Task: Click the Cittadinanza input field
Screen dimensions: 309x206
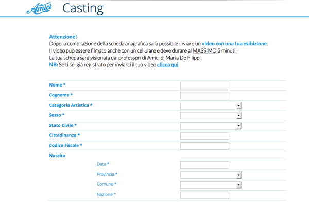Action: (204, 136)
